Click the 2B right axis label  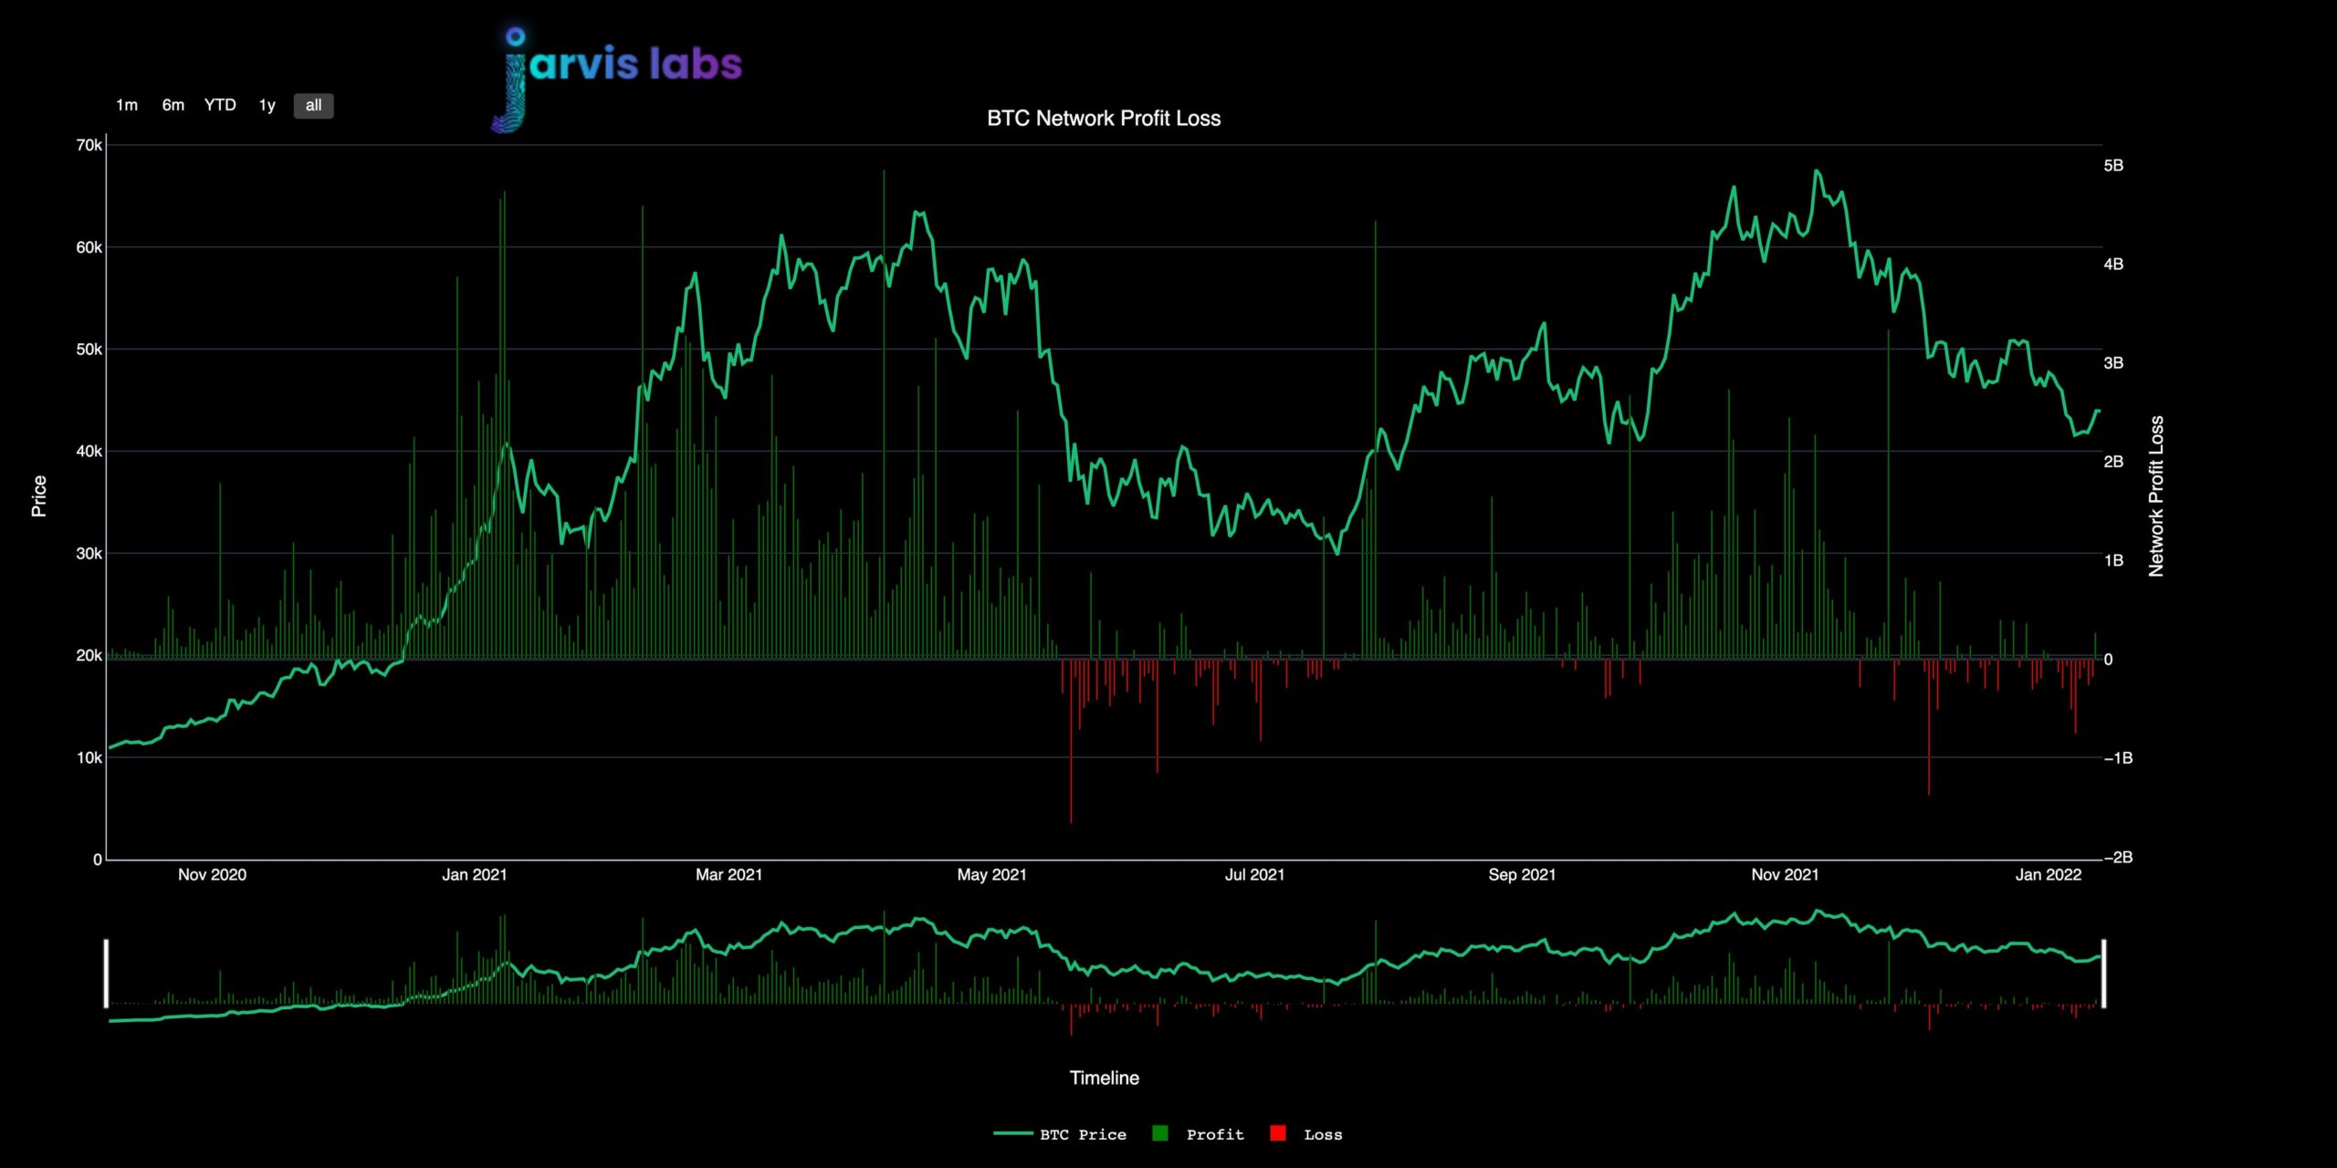2113,462
